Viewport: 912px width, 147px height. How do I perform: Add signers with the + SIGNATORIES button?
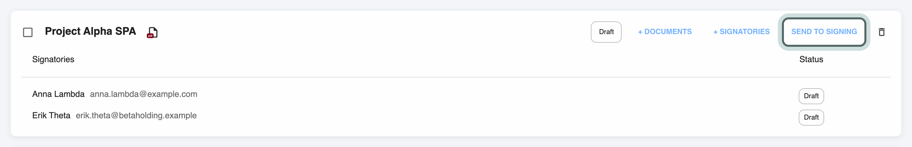point(741,32)
